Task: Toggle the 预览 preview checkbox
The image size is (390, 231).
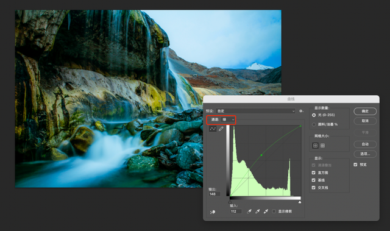Action: click(x=355, y=165)
